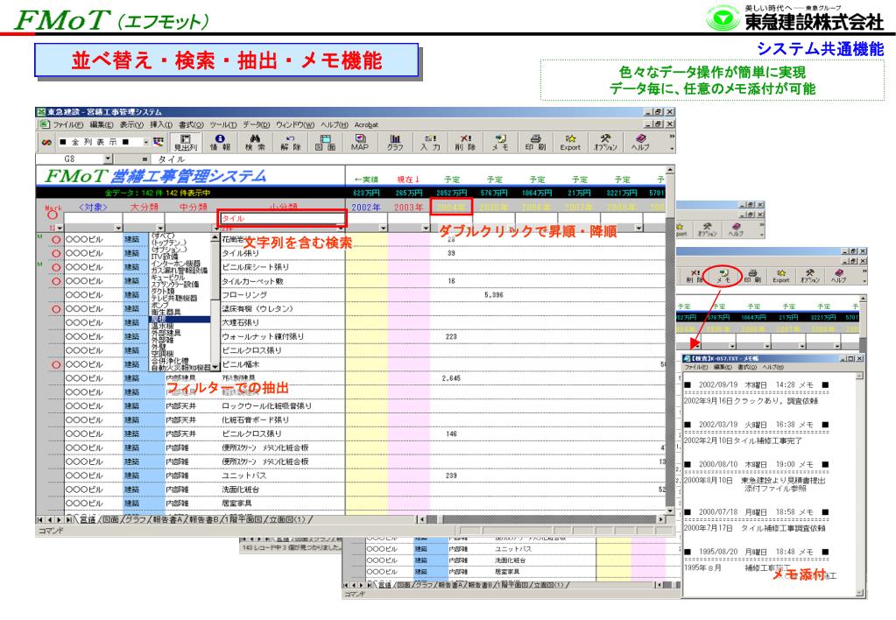Viewport: 896px width, 620px height.
Task: Switch to グラフ sheet tab in main window
Action: pos(136,519)
